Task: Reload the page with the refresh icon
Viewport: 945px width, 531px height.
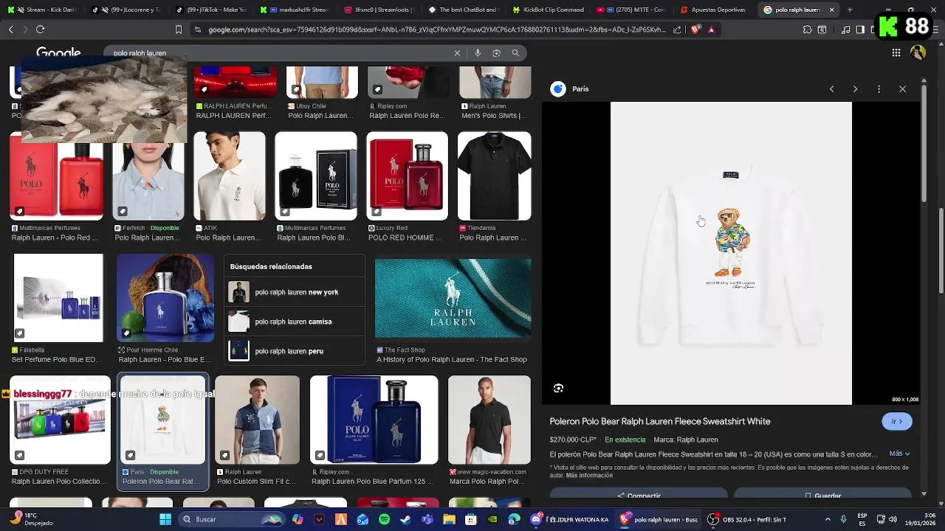Action: [x=40, y=29]
